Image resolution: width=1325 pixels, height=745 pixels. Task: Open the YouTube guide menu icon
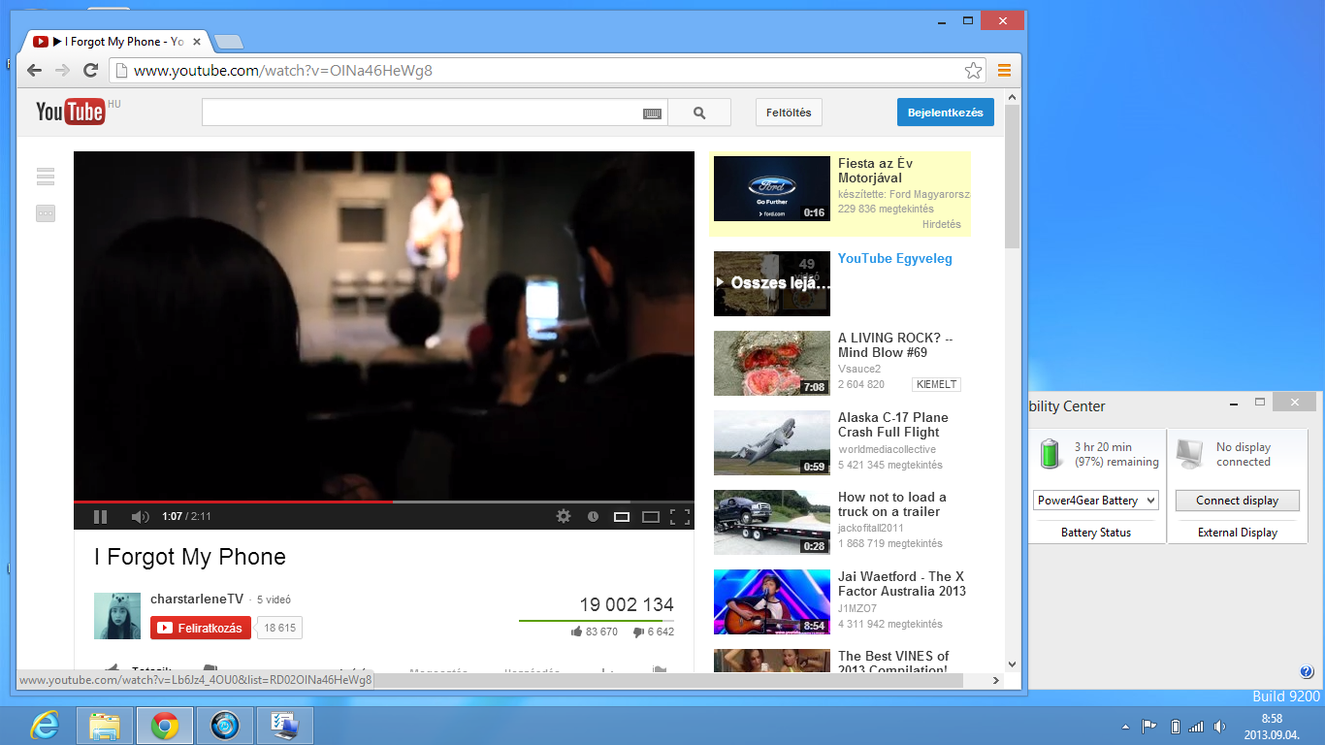pos(46,177)
